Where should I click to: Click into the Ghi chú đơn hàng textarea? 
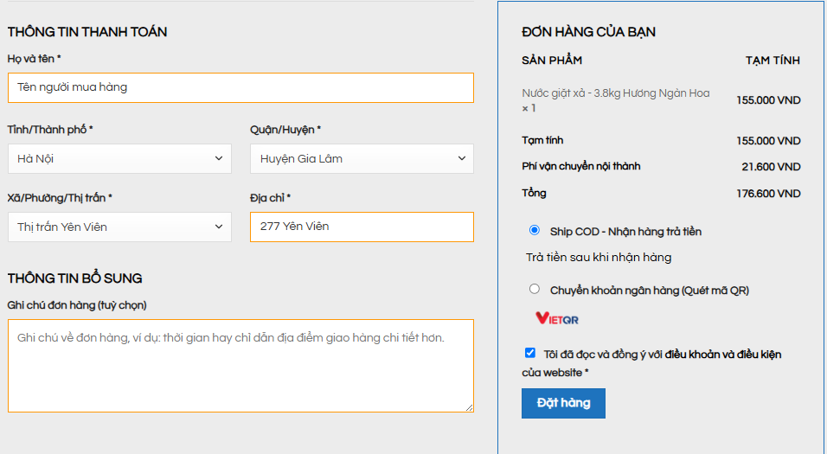[240, 366]
